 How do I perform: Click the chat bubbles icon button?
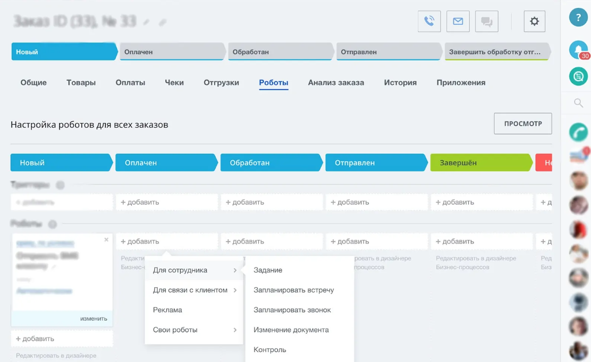[x=486, y=21]
